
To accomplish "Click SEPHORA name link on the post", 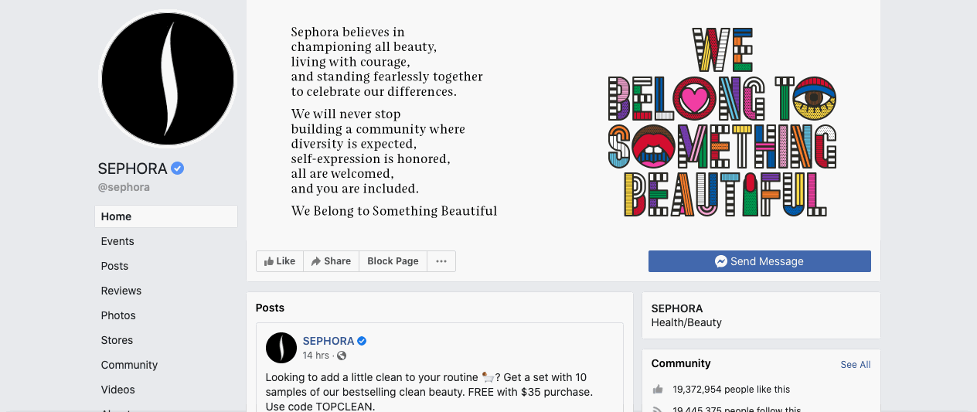I will [329, 341].
